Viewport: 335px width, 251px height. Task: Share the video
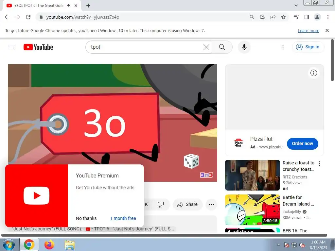[187, 205]
